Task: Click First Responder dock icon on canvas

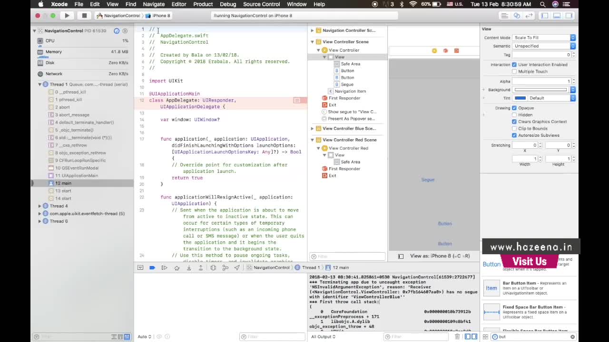Action: pyautogui.click(x=445, y=50)
